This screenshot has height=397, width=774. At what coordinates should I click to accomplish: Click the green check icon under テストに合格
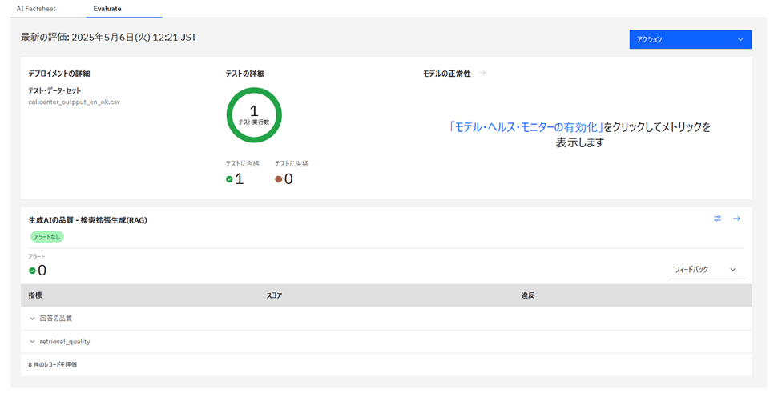pyautogui.click(x=229, y=179)
